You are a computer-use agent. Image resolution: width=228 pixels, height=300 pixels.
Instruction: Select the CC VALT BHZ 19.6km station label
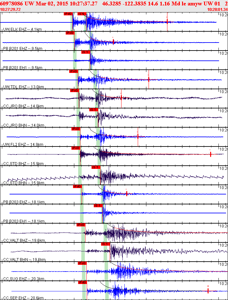pyautogui.click(x=24, y=241)
